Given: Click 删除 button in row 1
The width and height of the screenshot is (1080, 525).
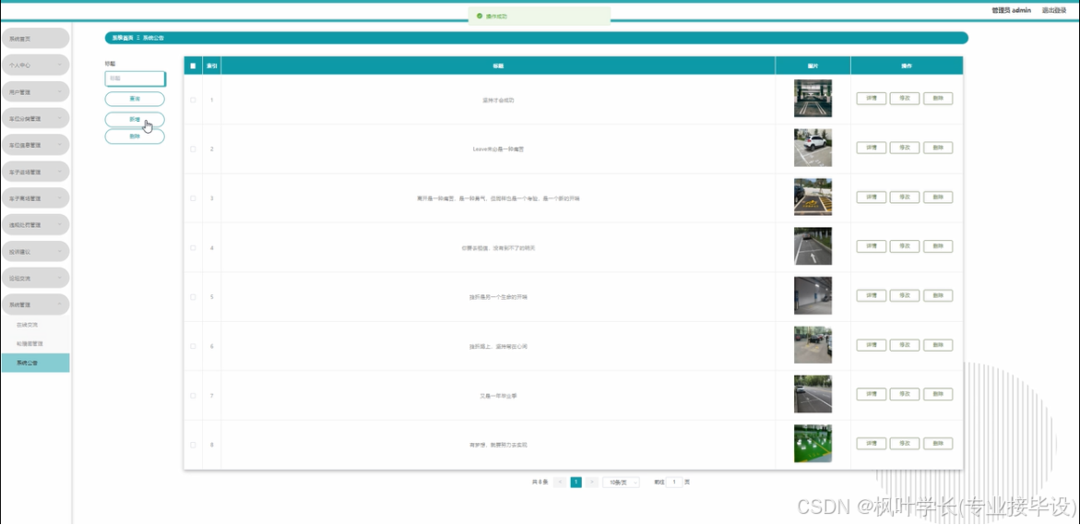Looking at the screenshot, I should (938, 99).
